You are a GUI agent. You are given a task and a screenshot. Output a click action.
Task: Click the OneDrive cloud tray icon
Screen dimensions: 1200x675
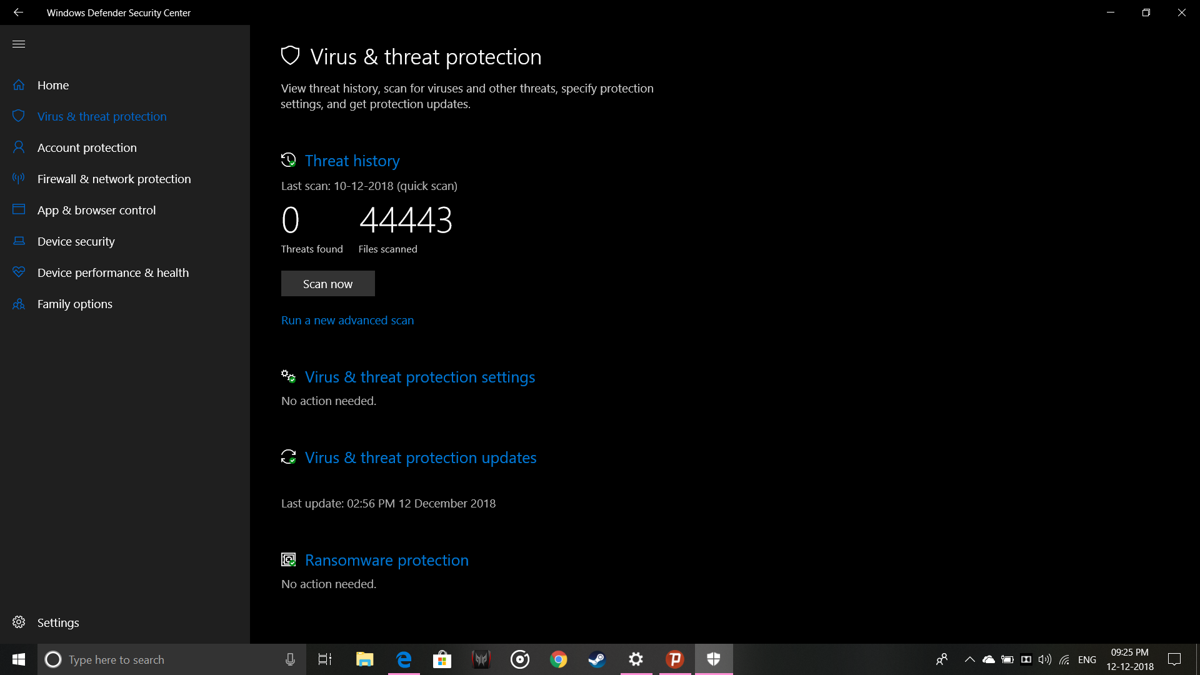point(989,659)
